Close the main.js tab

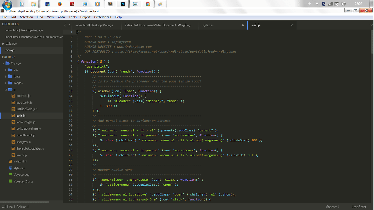[292, 25]
